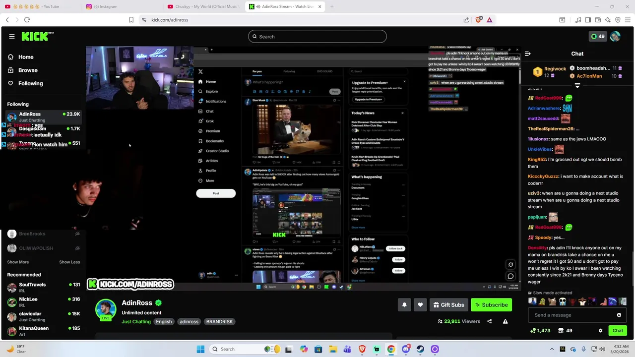The image size is (635, 357).
Task: Open recommended channel KitanaQueen
Action: [44, 331]
